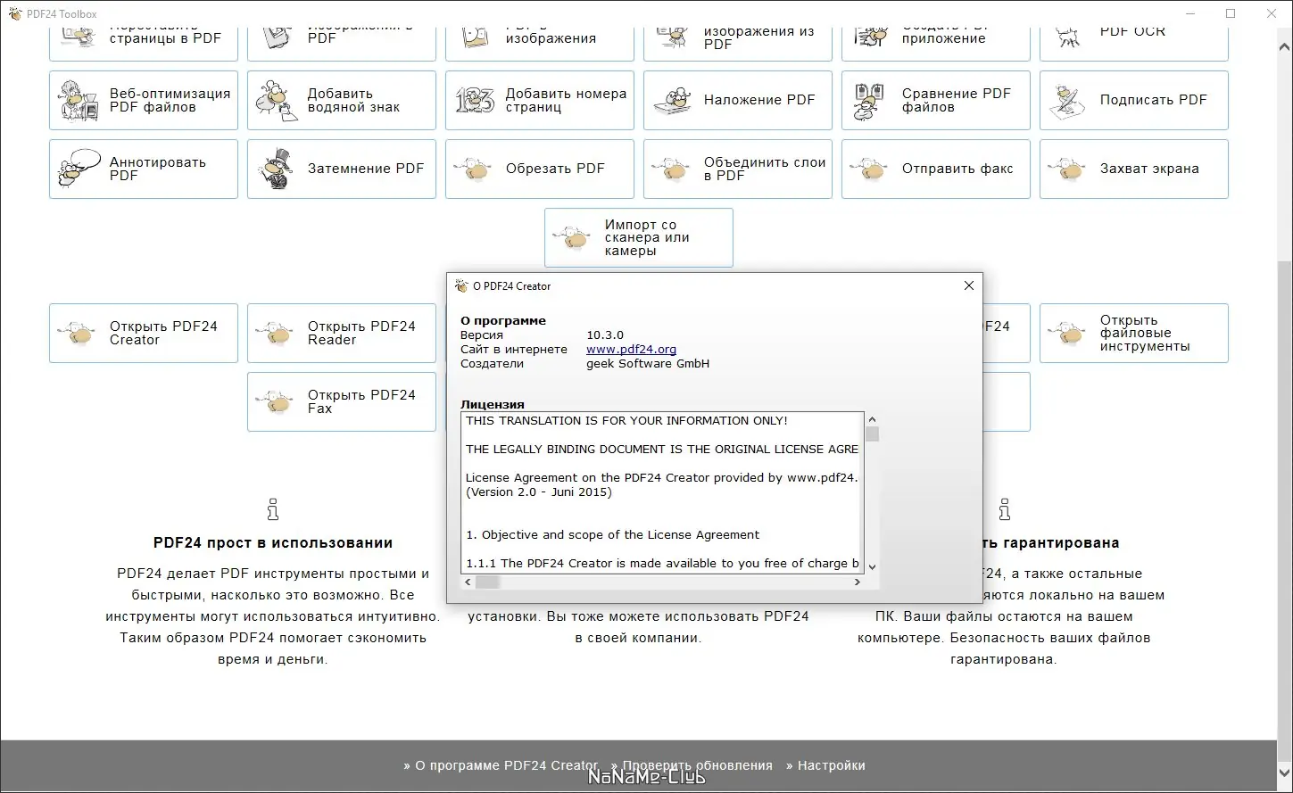This screenshot has width=1293, height=793.
Task: Click the license horizontal scrollbar thumb
Action: (x=487, y=582)
